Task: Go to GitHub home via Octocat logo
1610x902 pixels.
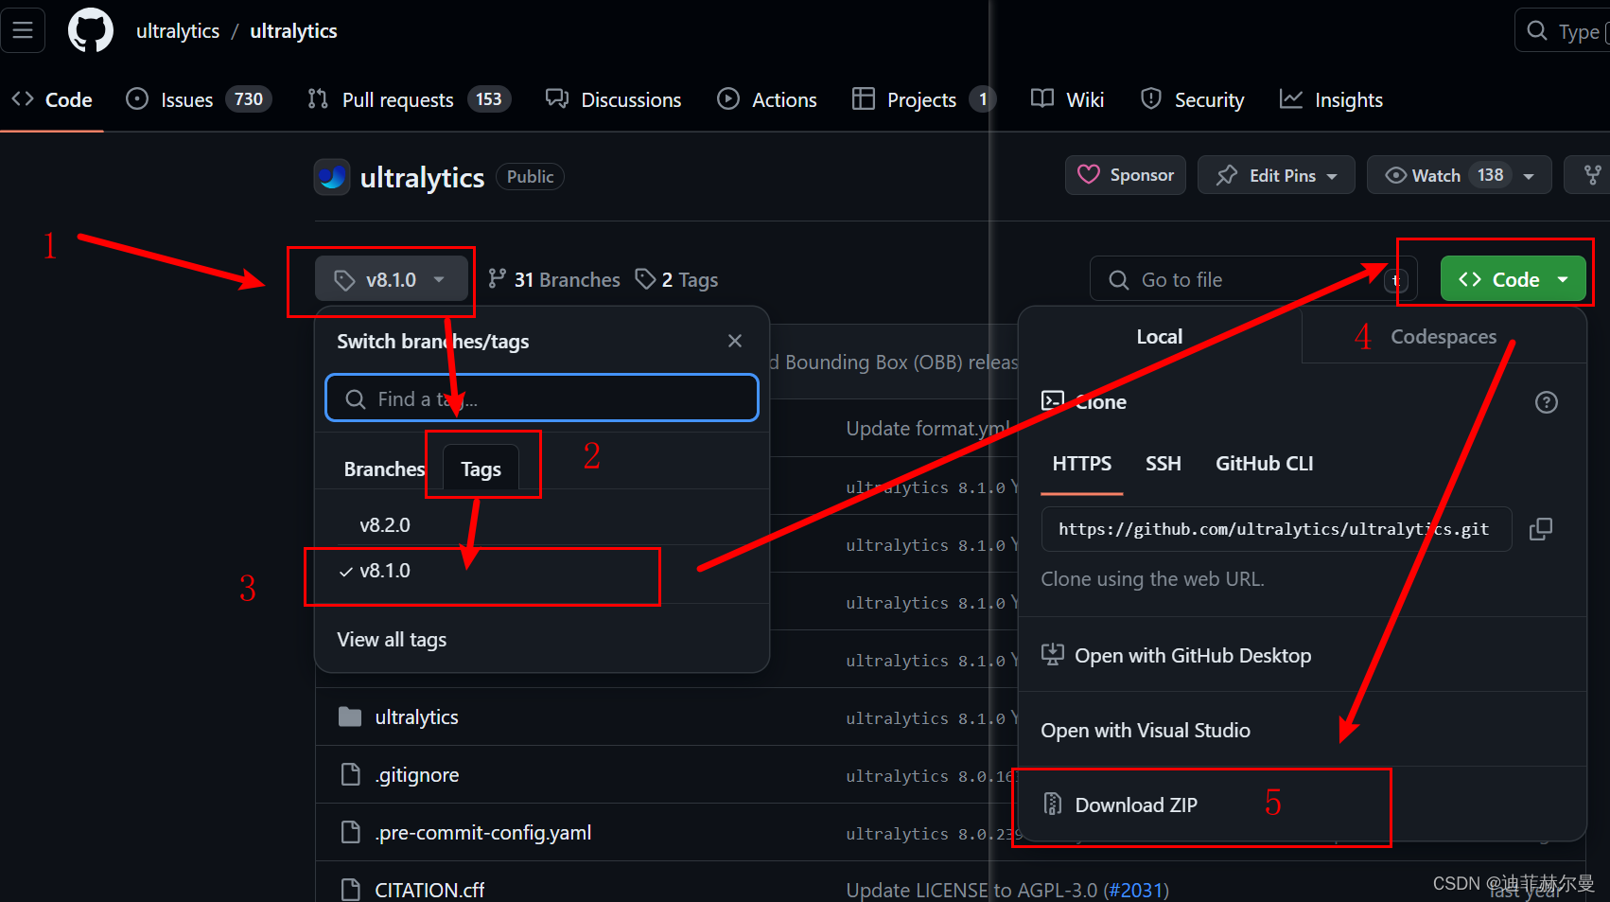Action: tap(91, 30)
